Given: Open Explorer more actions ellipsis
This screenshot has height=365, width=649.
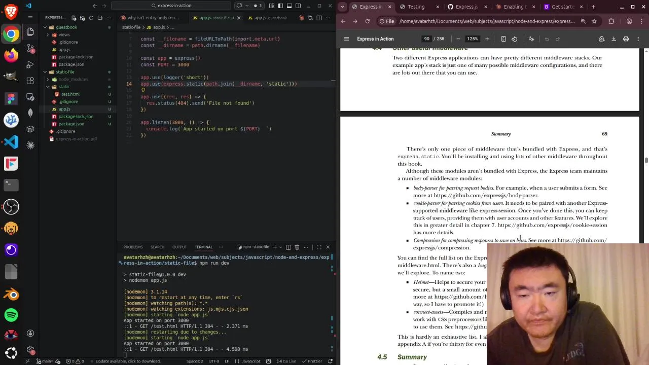Looking at the screenshot, I should (109, 18).
